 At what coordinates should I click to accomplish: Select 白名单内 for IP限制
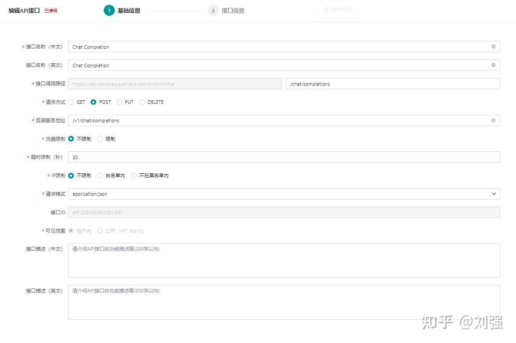click(100, 175)
